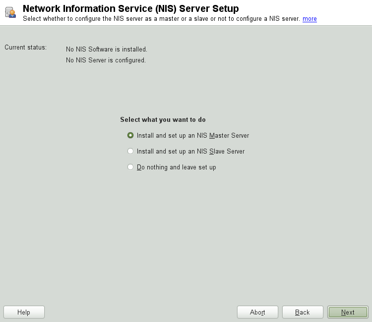Image resolution: width=372 pixels, height=322 pixels.
Task: Click "No NIS Server is configured." status text
Action: click(x=106, y=60)
